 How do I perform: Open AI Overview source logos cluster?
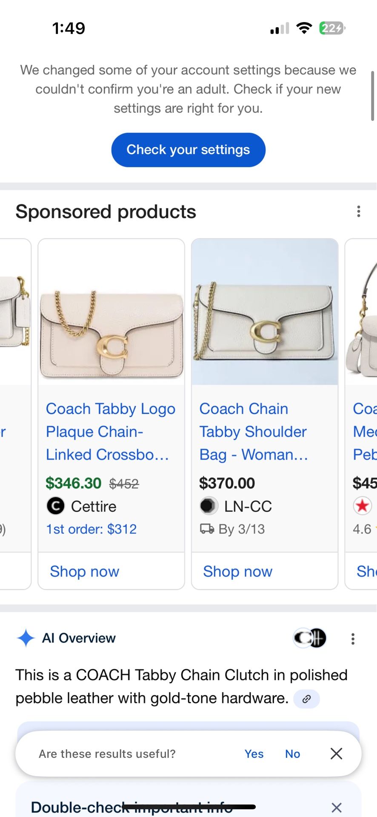(x=310, y=638)
